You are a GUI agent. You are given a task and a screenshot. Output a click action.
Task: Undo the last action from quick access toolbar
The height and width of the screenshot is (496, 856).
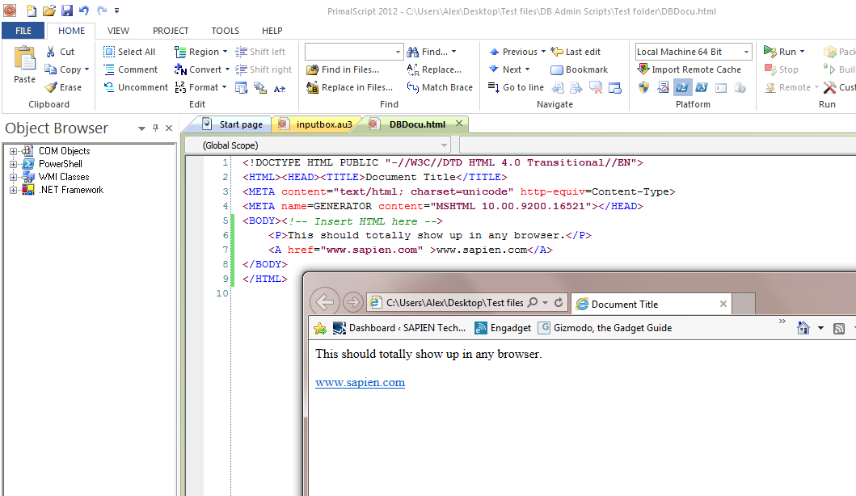point(83,11)
